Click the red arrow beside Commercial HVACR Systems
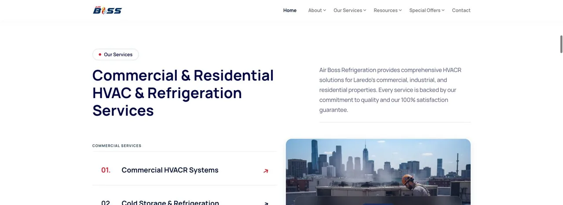The image size is (563, 205). 266,171
